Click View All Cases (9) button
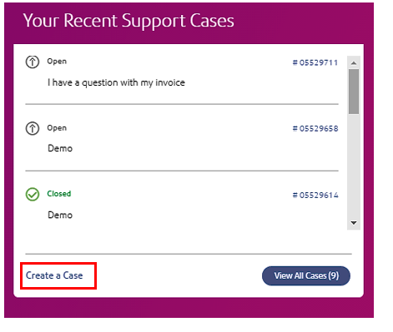This screenshot has width=393, height=332. 306,275
